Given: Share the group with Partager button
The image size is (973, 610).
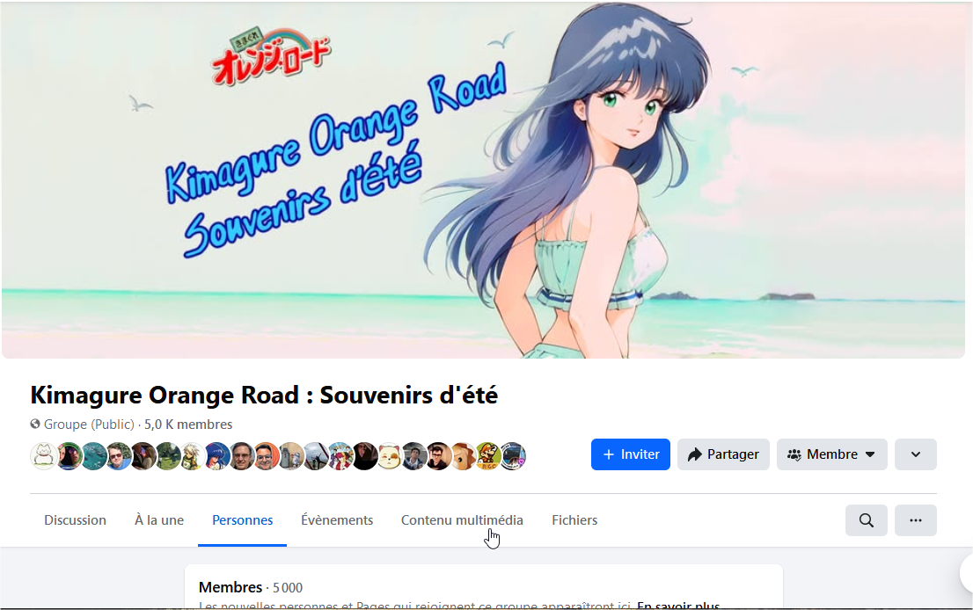Looking at the screenshot, I should coord(723,454).
